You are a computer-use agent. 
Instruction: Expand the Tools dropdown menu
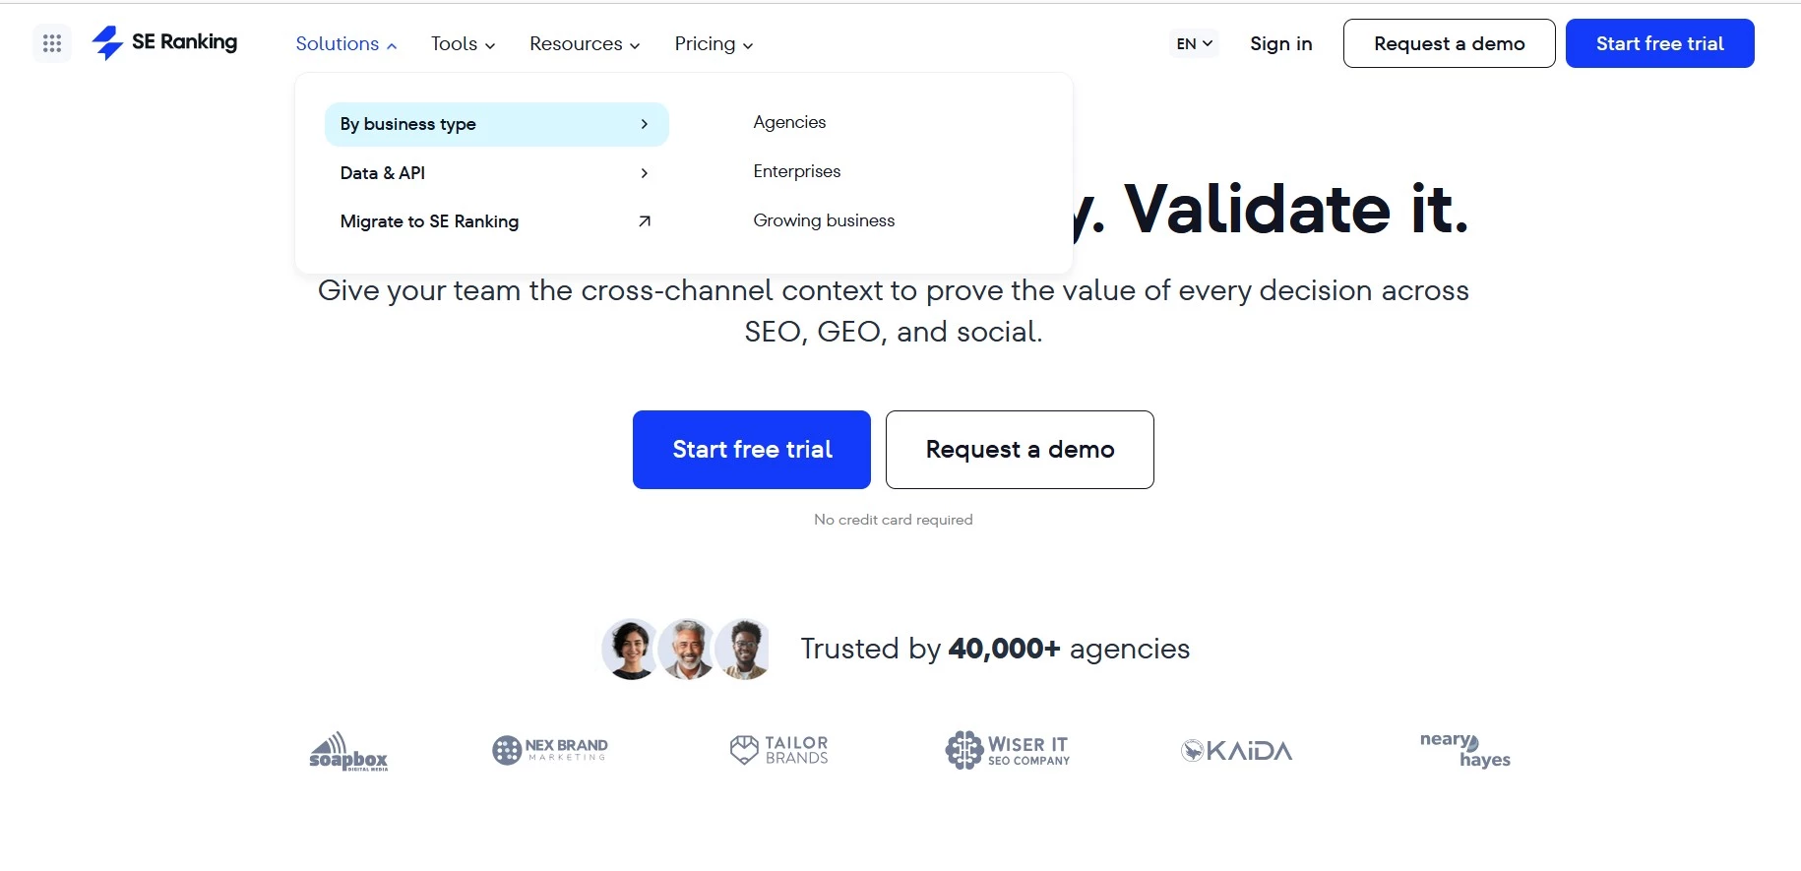[463, 44]
